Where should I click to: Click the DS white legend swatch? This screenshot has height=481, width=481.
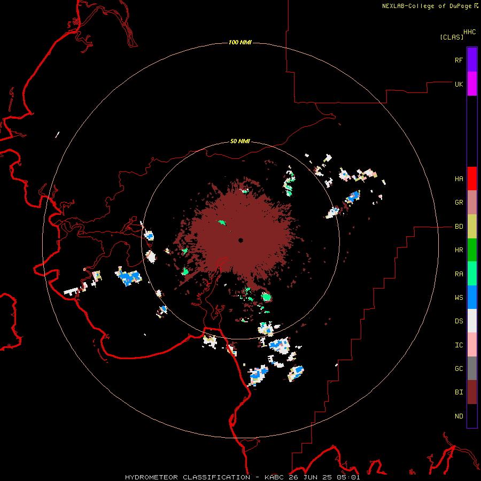[472, 321]
